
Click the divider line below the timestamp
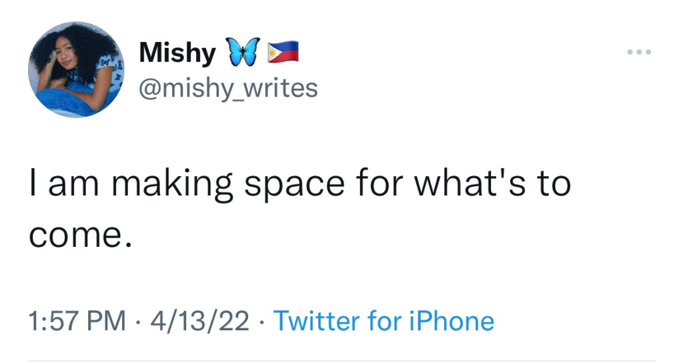[341, 361]
